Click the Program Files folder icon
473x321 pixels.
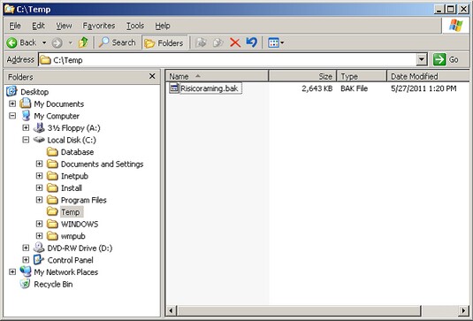[52, 200]
